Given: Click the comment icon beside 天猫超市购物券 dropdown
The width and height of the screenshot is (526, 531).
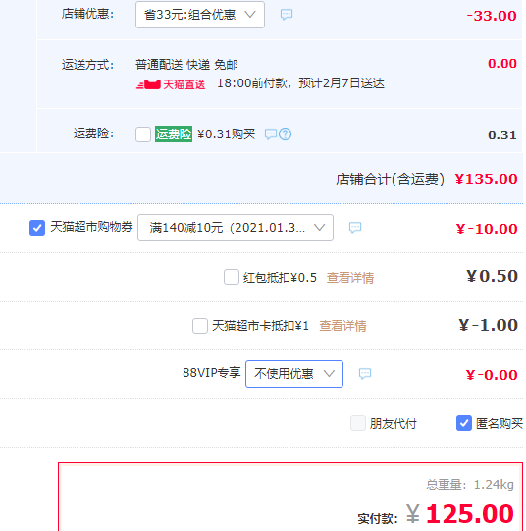Looking at the screenshot, I should click(355, 228).
